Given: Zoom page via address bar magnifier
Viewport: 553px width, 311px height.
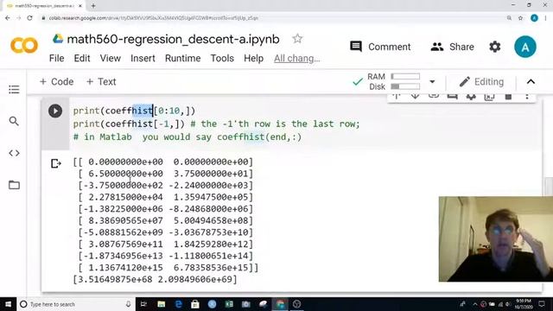Looking at the screenshot, I should 509,18.
